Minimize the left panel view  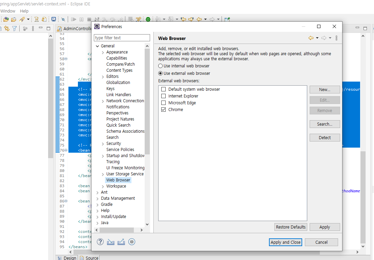click(x=41, y=28)
